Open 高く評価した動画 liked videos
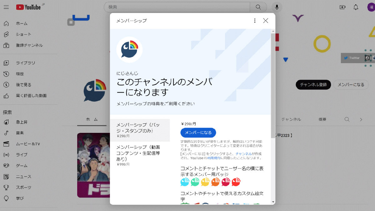 coord(31,96)
